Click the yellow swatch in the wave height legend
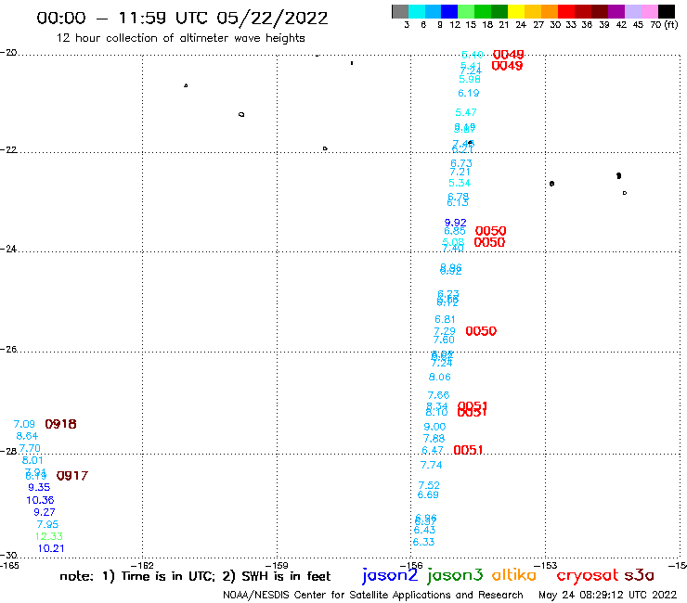The height and width of the screenshot is (603, 687). pyautogui.click(x=516, y=11)
